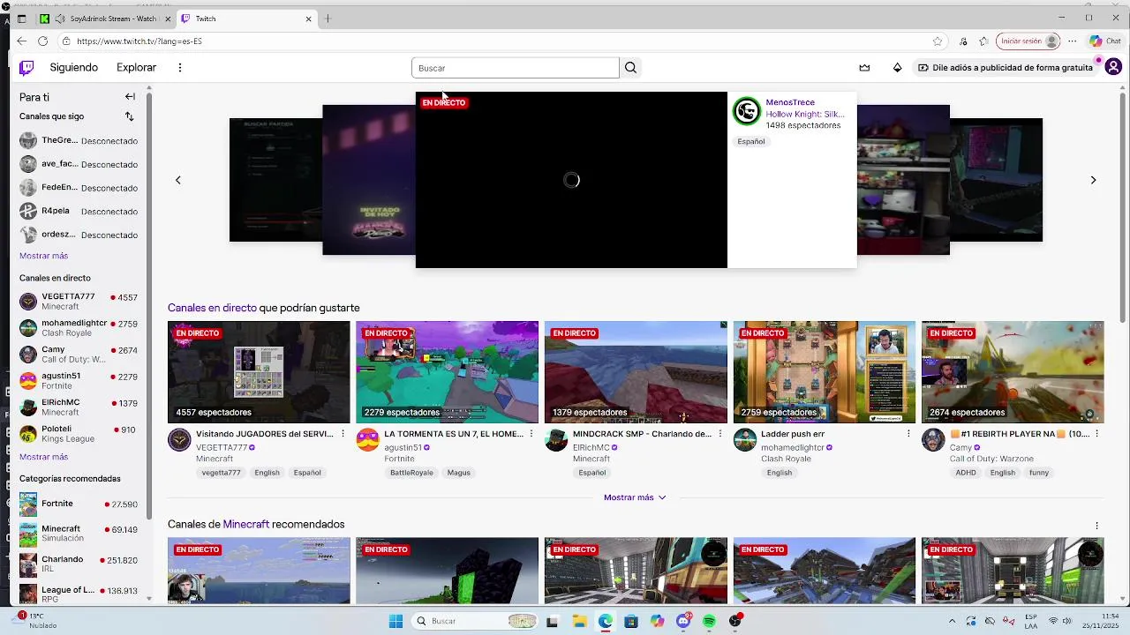
Task: Click LA TORMENTA ES UN 7 stream title
Action: click(x=454, y=434)
